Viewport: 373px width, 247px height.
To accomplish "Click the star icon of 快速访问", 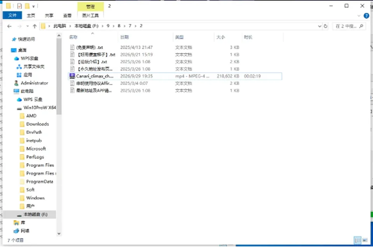I will point(14,39).
